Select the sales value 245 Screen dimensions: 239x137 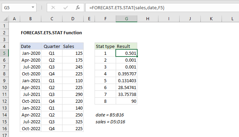point(73,67)
